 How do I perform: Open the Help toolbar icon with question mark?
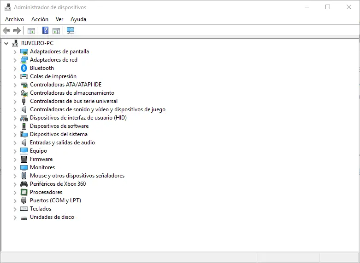[46, 30]
